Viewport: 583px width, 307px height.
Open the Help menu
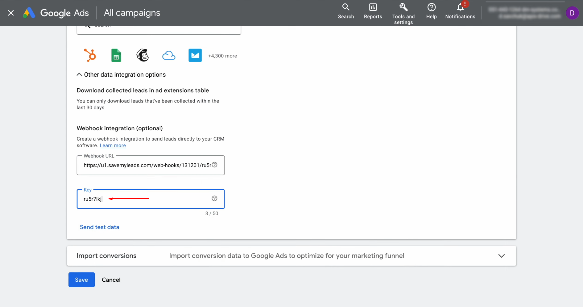431,11
